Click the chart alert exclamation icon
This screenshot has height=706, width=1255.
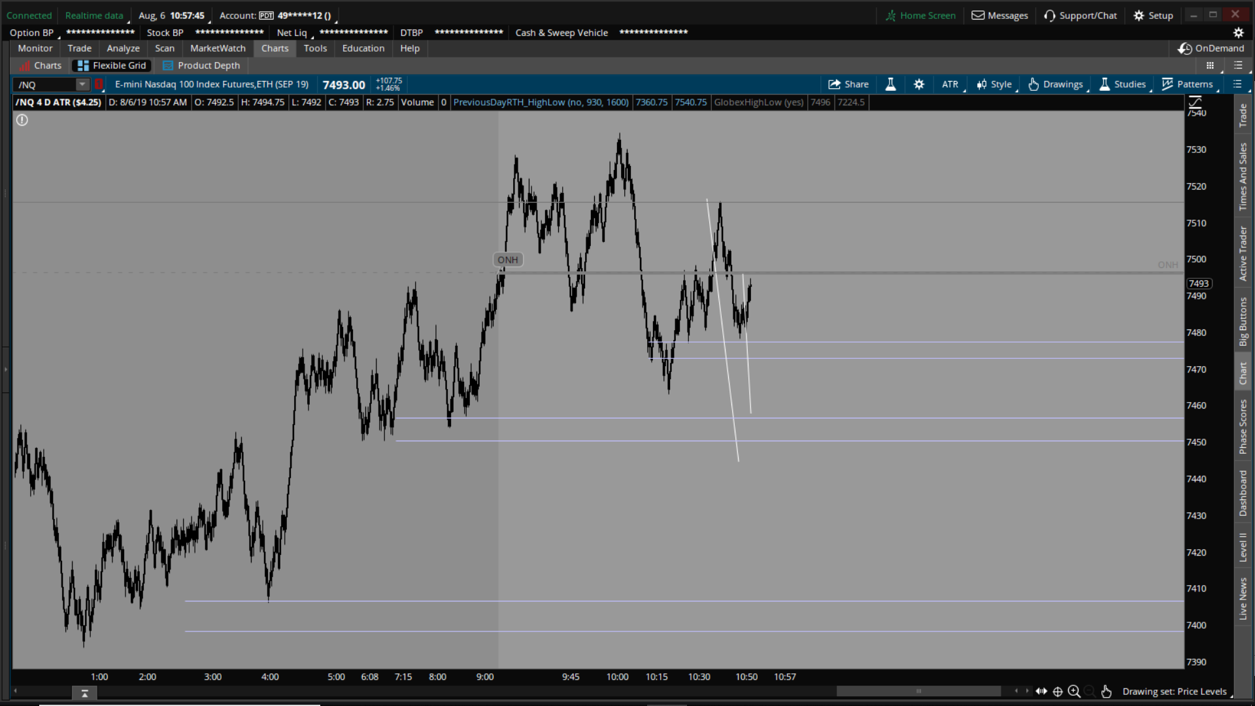point(22,120)
